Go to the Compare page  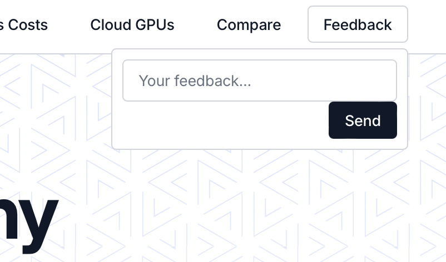click(x=249, y=25)
